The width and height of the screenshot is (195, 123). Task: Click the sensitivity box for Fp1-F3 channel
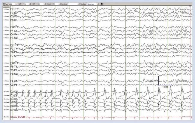pos(5,10)
